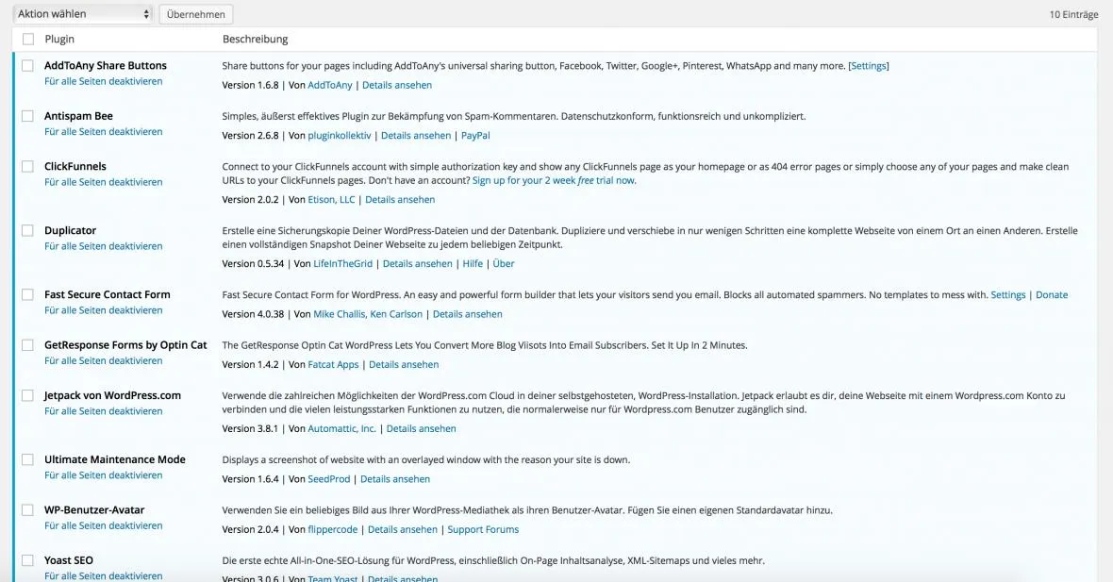Click the 'Version 3.8.1' text for Jetpack
The image size is (1113, 582).
click(251, 428)
